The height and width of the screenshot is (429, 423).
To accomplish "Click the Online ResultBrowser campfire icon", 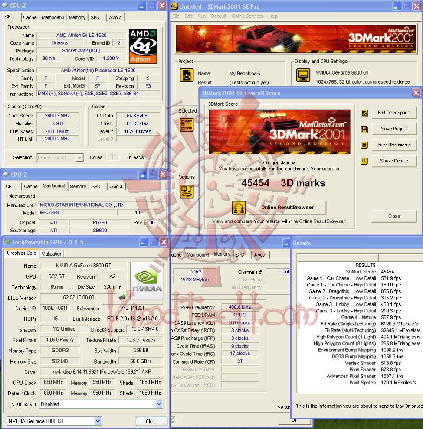I will click(x=239, y=208).
